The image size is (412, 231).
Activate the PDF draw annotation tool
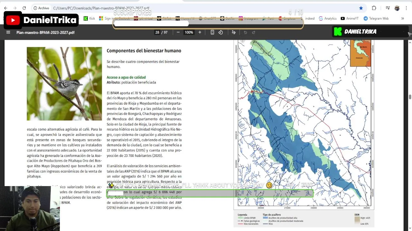(x=234, y=32)
